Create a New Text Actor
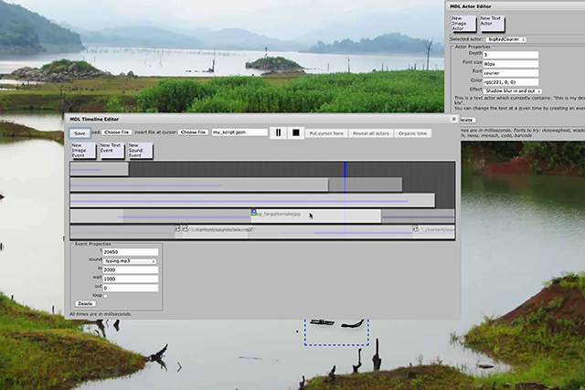This screenshot has height=390, width=585. coord(491,23)
